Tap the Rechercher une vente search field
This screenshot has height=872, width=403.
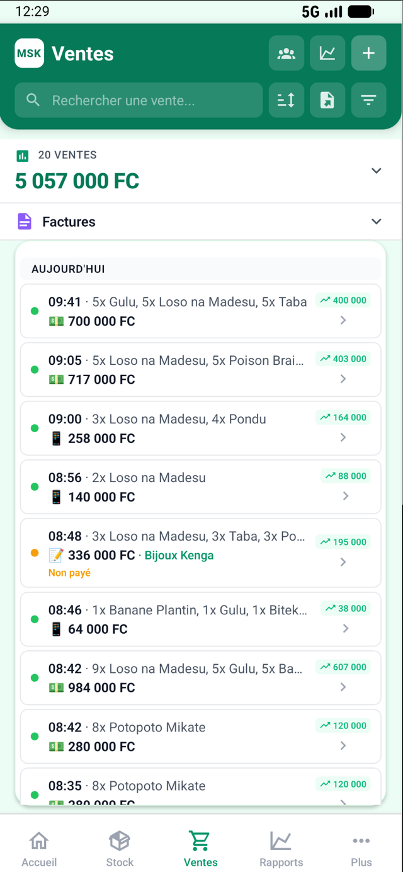click(139, 100)
